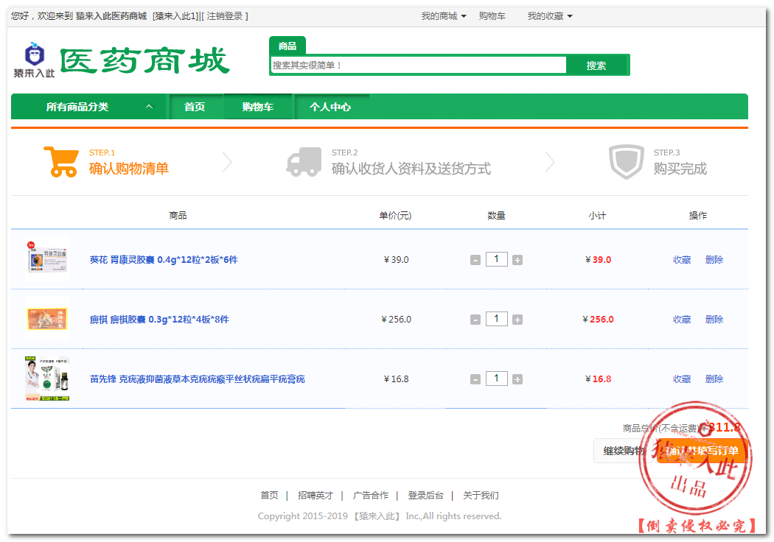Screen dimensions: 774x542
Task: Increase quantity of 痹祺胶囊
Action: [x=517, y=320]
